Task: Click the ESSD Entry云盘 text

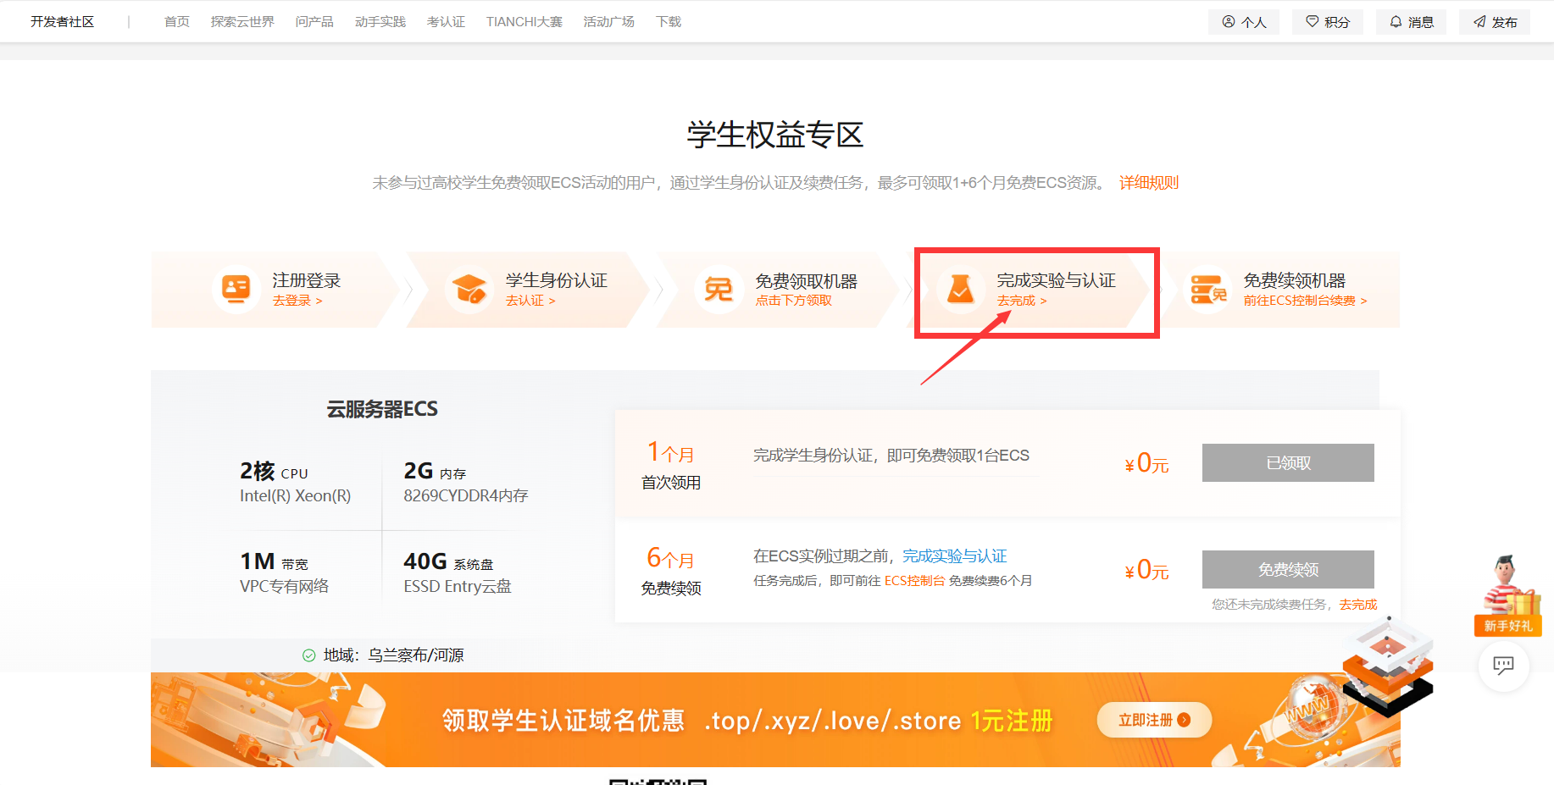Action: pos(458,587)
